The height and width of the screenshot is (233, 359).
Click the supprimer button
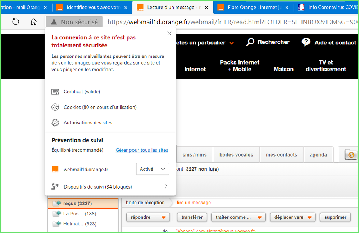[x=335, y=217]
